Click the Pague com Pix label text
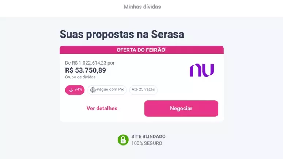Screen dimensions: 283x159 click(x=110, y=89)
